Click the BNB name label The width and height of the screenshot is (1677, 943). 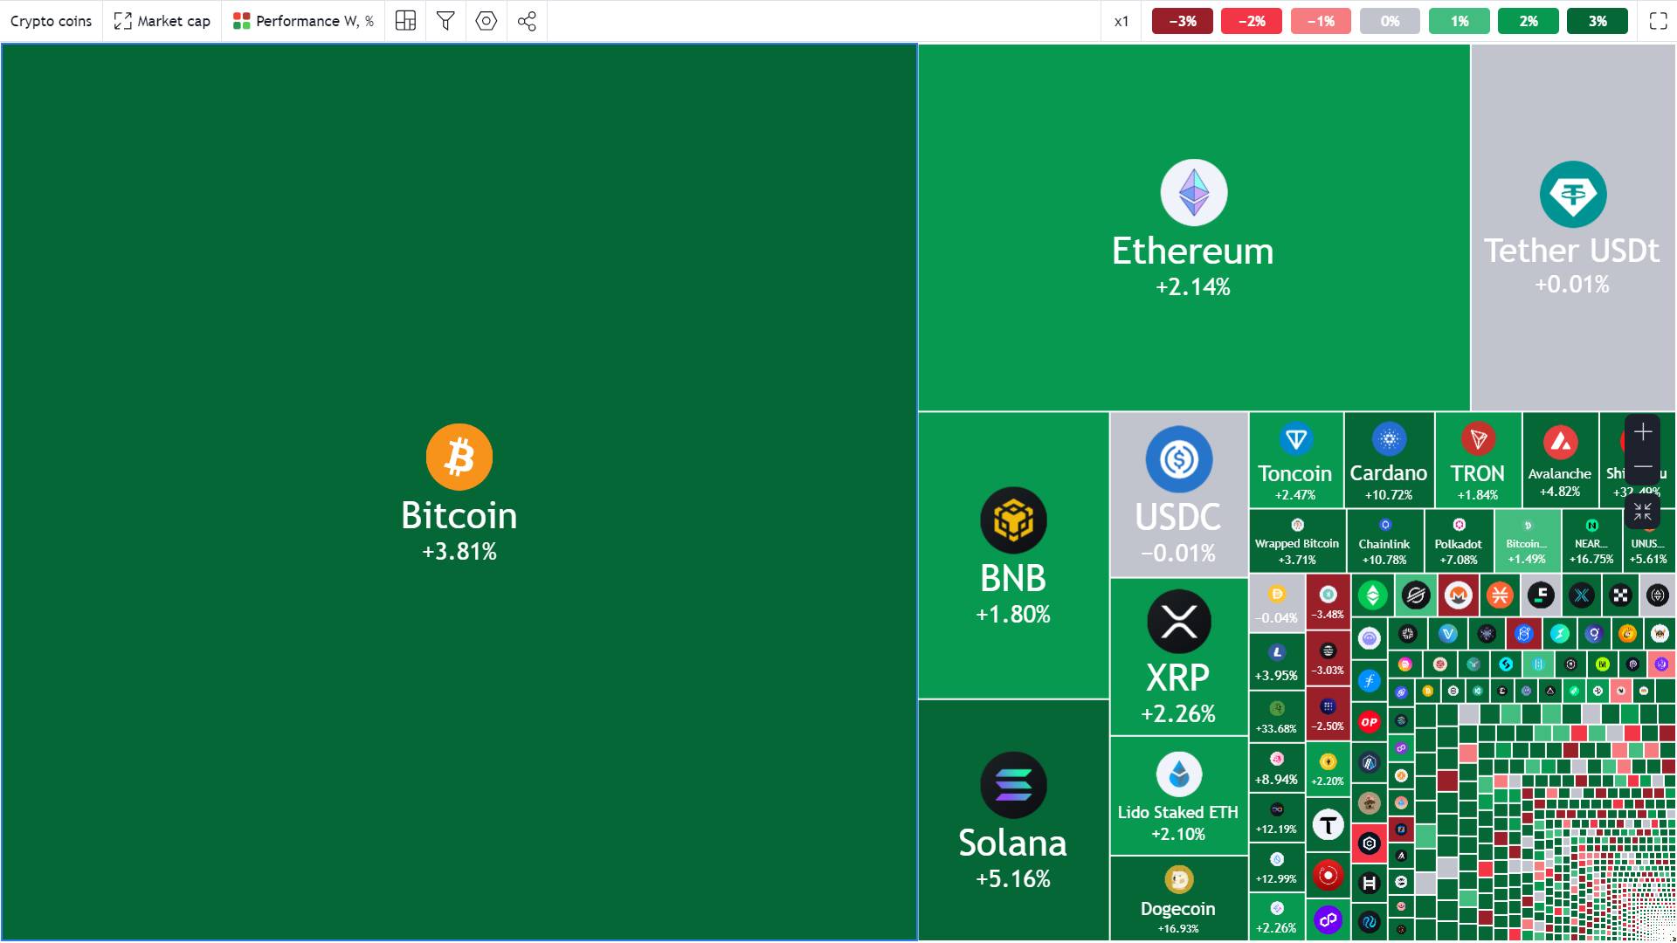tap(1013, 578)
